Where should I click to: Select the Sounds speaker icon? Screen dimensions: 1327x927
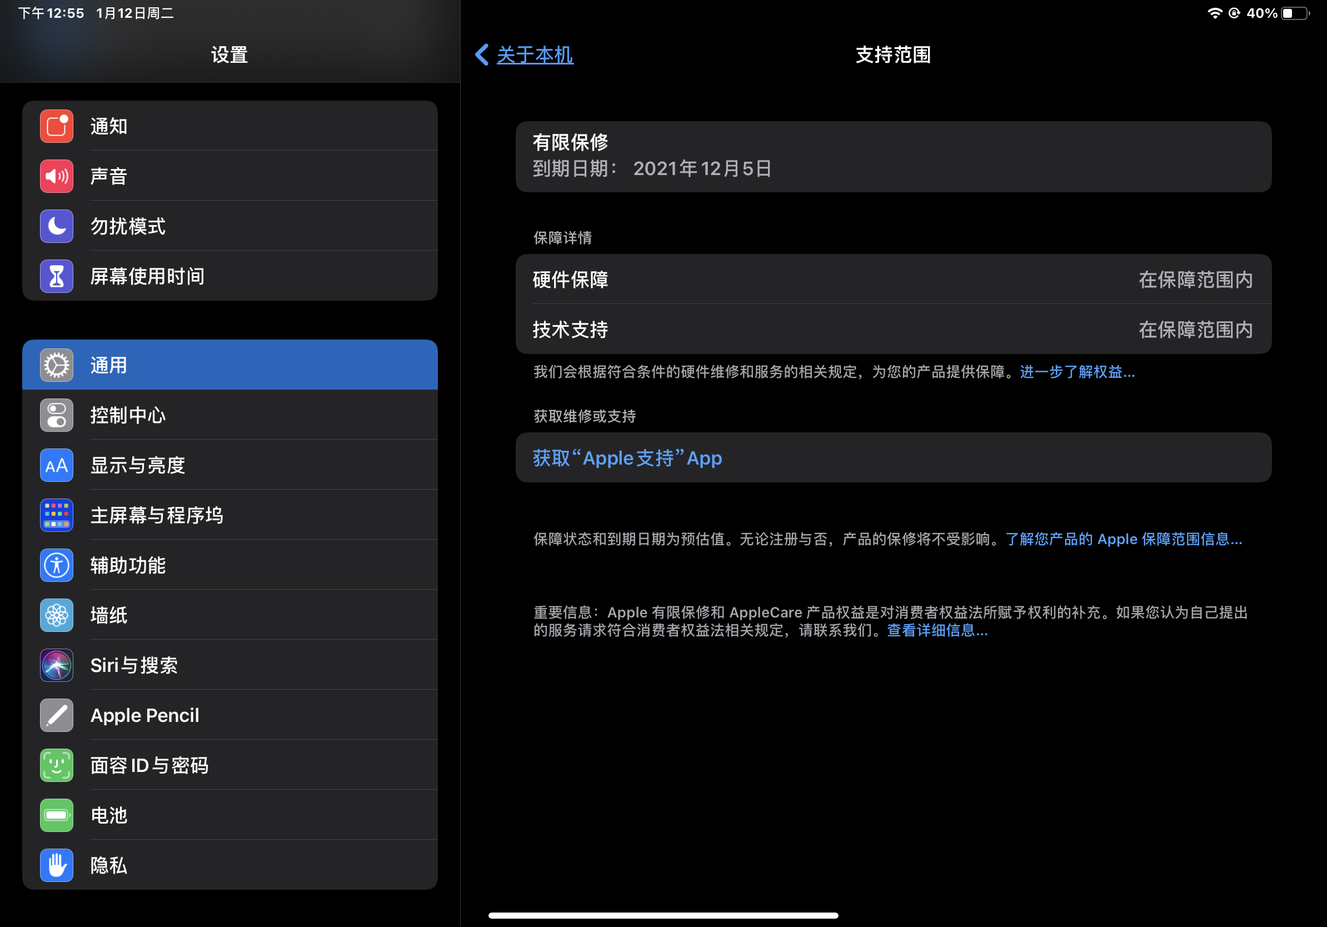[56, 176]
